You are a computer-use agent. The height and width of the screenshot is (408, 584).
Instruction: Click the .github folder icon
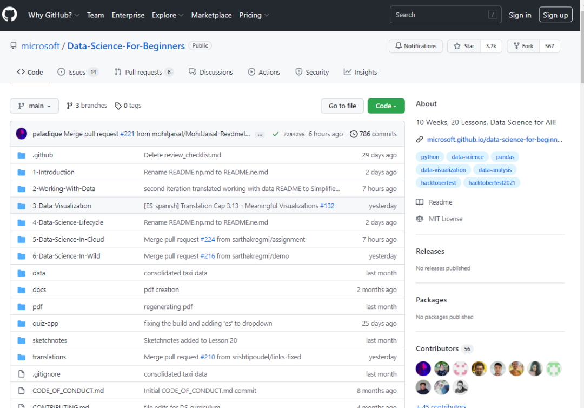click(22, 155)
